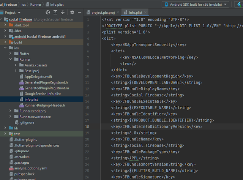
Task: Expand the Assets.xcassets folder
Action: coord(15,65)
